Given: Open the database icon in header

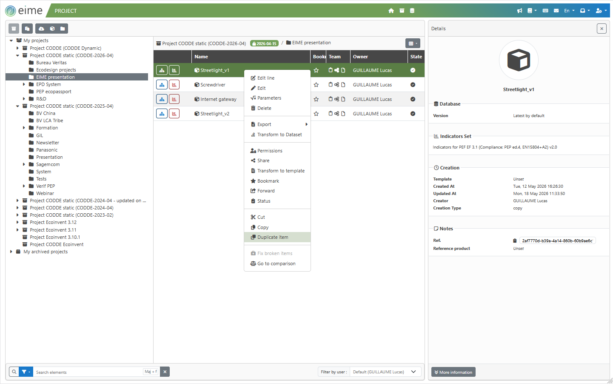Looking at the screenshot, I should click(412, 11).
